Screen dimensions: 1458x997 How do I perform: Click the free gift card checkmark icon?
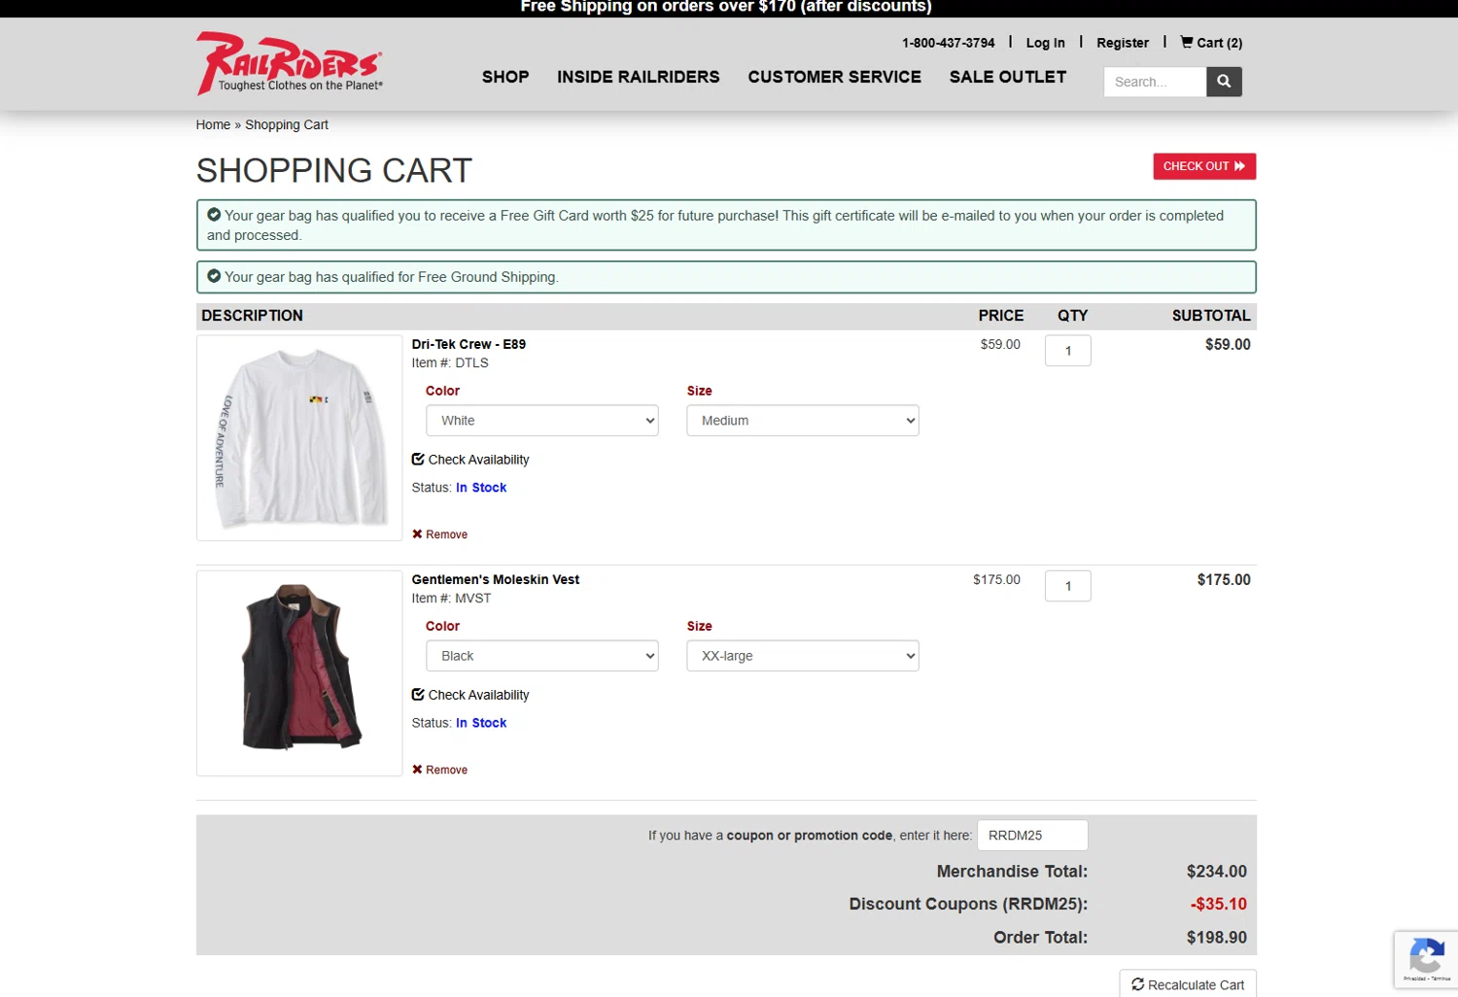(x=214, y=215)
